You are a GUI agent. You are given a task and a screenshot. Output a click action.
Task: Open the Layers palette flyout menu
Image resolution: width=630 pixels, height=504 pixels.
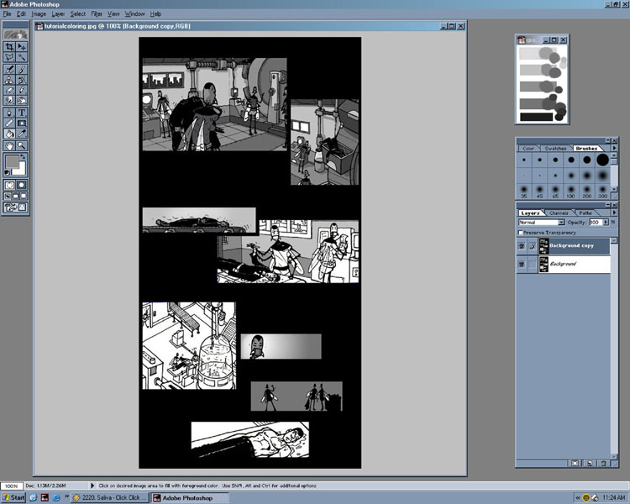click(x=614, y=213)
